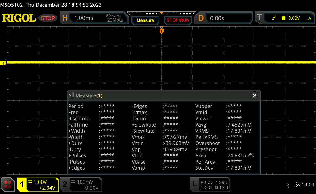Click the FallTime measurement label
This screenshot has width=316, height=194.
coord(78,125)
